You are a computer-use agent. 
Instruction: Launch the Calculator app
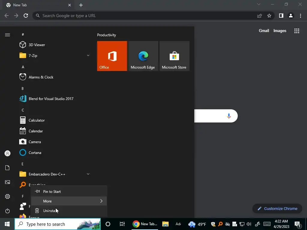coord(55,120)
